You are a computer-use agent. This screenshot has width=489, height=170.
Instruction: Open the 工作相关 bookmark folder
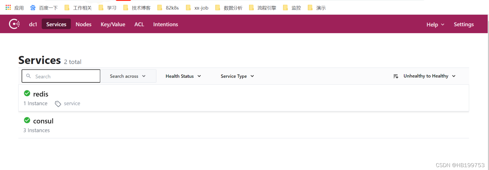[78, 8]
